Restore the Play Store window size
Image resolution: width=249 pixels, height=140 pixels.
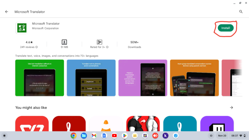point(240,3)
